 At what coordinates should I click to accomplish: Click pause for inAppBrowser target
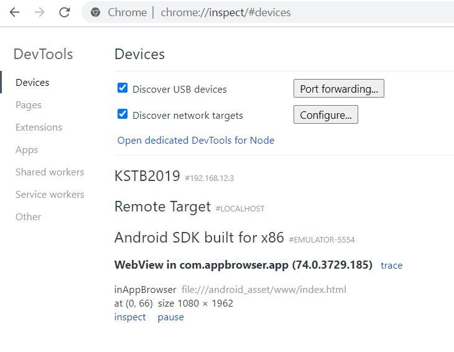tap(171, 317)
